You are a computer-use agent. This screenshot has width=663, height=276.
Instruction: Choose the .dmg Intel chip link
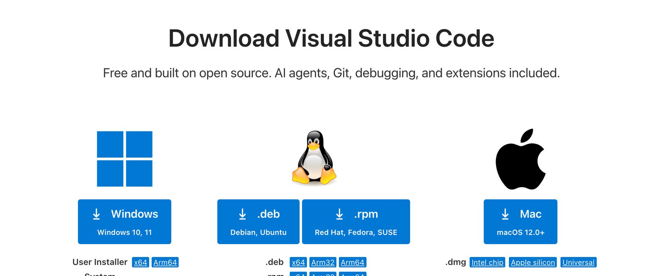487,262
